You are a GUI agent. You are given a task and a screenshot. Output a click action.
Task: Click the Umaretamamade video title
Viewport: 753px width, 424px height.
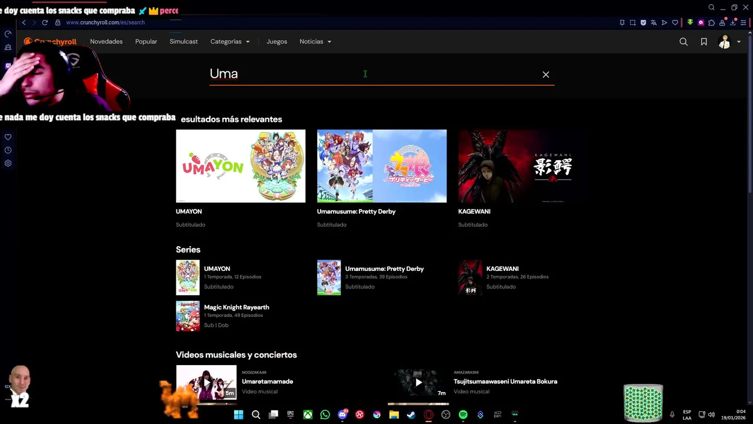[x=267, y=382]
